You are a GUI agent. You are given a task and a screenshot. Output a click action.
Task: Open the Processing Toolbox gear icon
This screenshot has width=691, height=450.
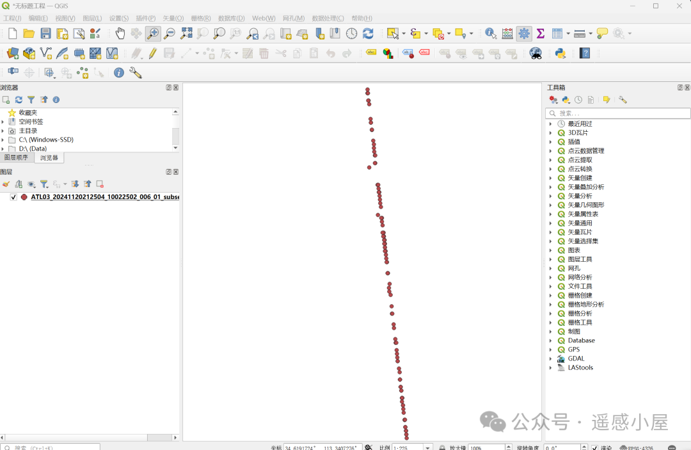(x=524, y=33)
